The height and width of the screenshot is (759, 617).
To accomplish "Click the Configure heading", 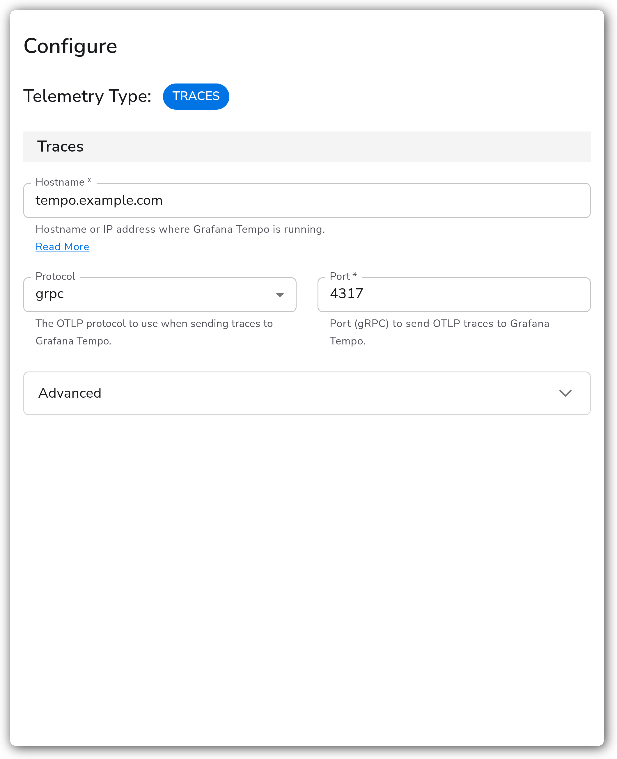I will pyautogui.click(x=70, y=46).
